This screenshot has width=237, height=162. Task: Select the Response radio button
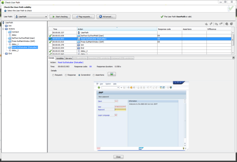pos(66,75)
